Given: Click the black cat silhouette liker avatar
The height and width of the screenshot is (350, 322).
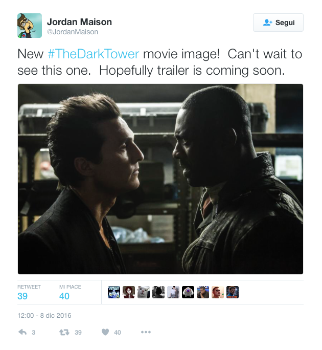Looking at the screenshot, I should (x=158, y=292).
